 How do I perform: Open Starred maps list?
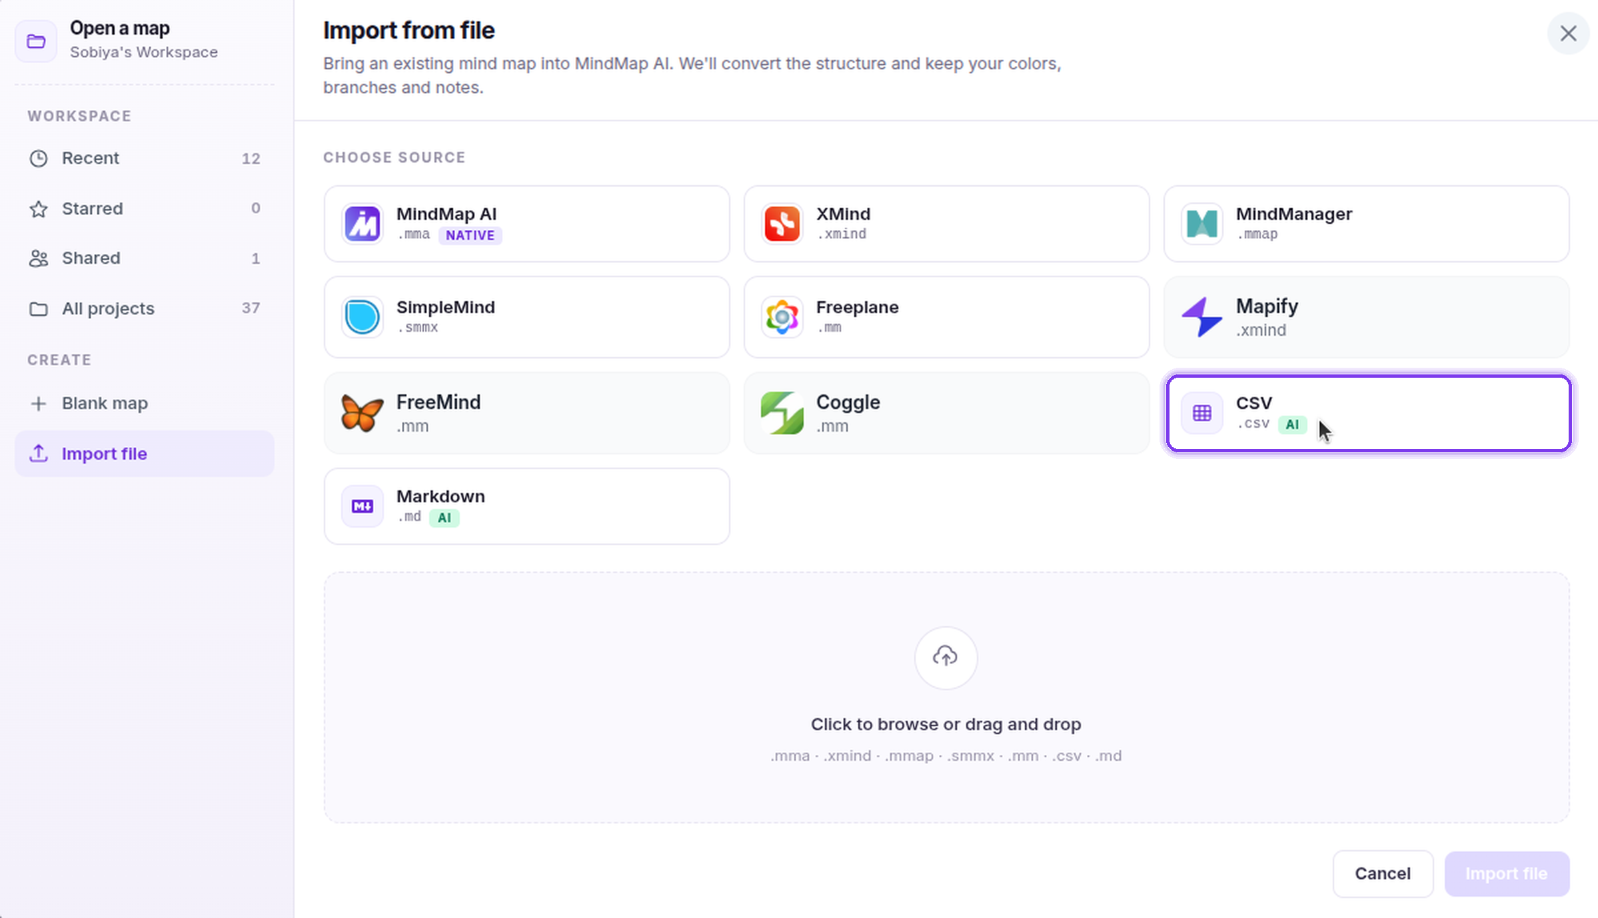point(145,209)
